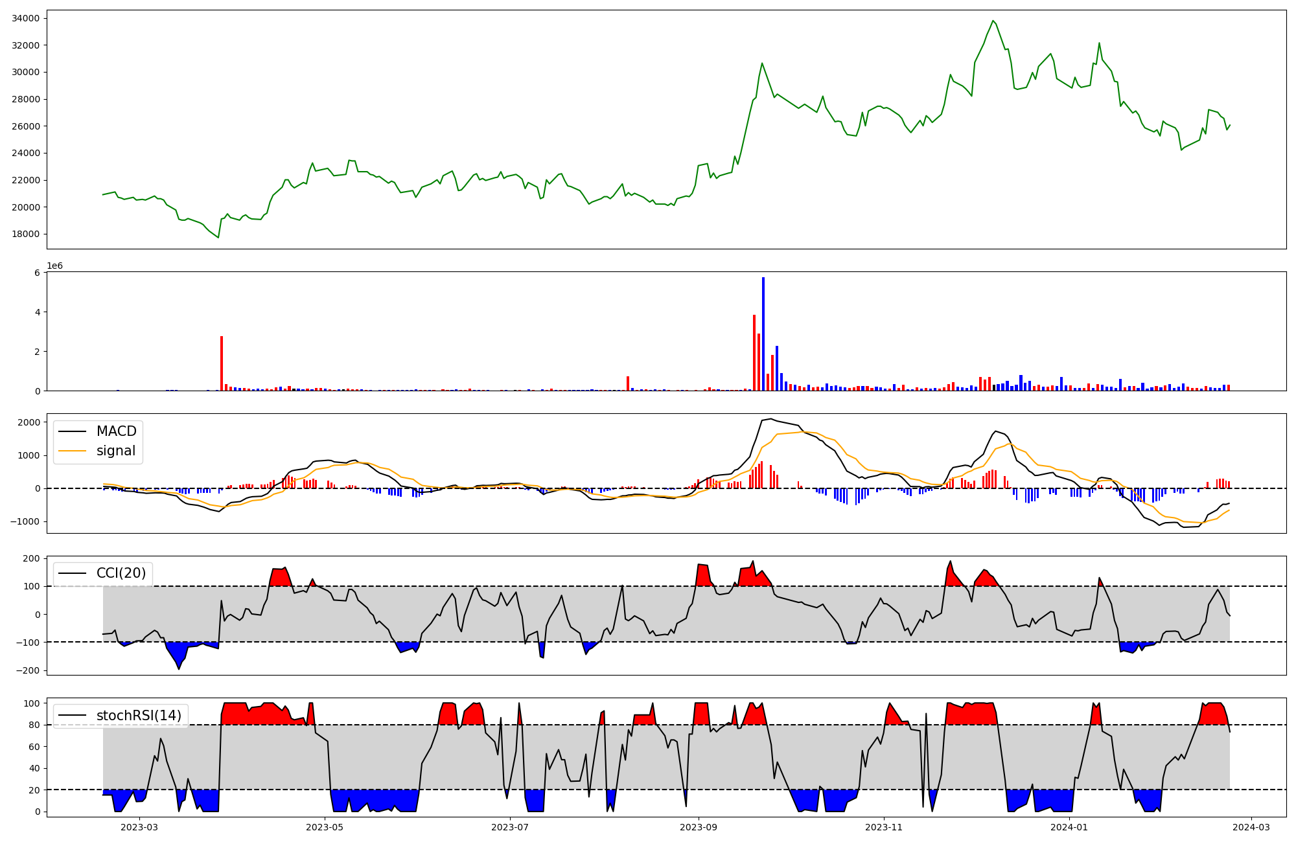
Task: Click the price chart's lowest point
Action: click(x=218, y=237)
